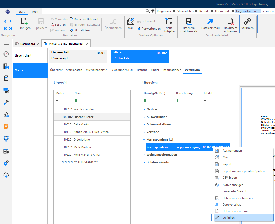Expand the Wohnungsübergaben document group
Image resolution: width=275 pixels, height=224 pixels.
[x=144, y=155]
